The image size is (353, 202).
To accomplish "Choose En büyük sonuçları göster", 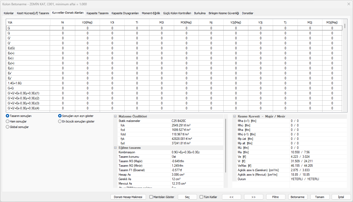I will point(60,121).
